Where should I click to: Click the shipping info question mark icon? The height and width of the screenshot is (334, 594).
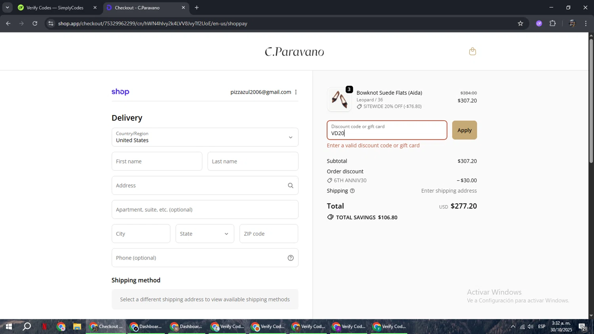tap(352, 191)
